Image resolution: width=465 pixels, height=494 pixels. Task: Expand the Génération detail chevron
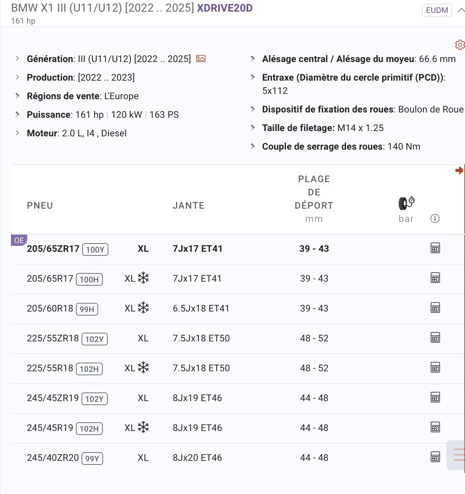click(x=18, y=59)
